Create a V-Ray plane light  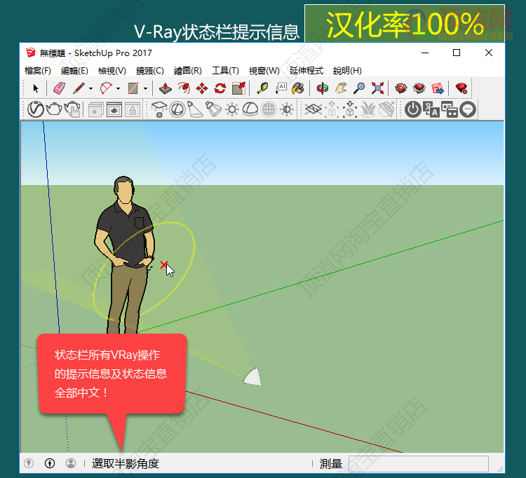click(x=159, y=109)
